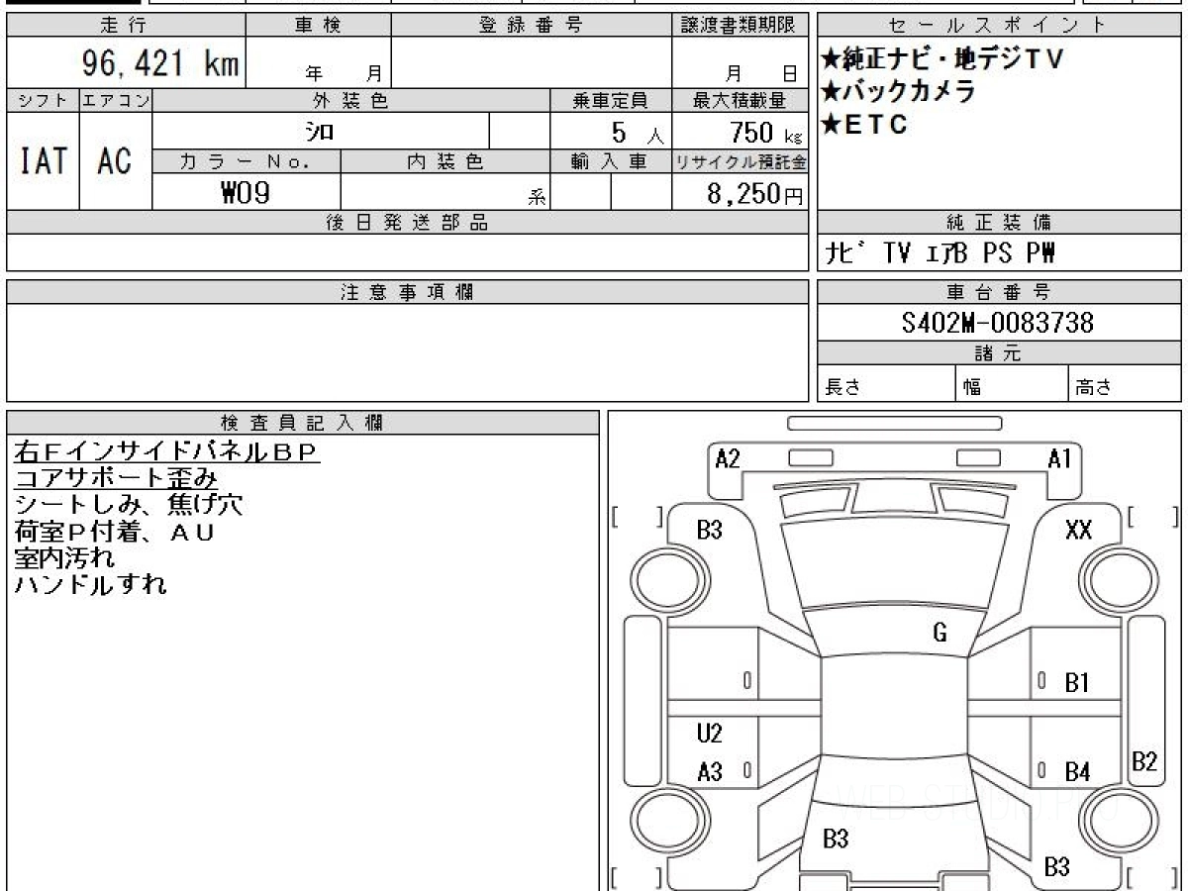The width and height of the screenshot is (1188, 891).
Task: Select the max load 750 kg cell
Action: [740, 132]
